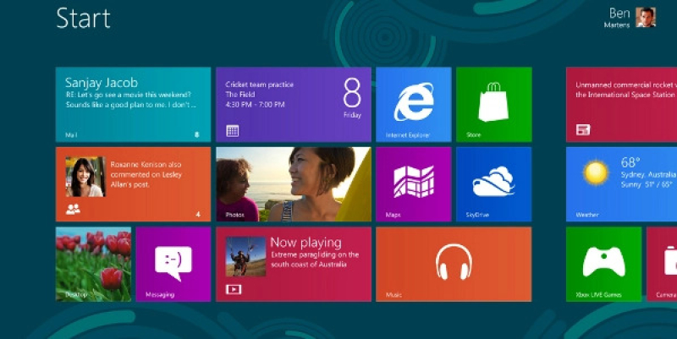Open the Store shopping bag tile
This screenshot has height=339, width=677.
pos(494,104)
